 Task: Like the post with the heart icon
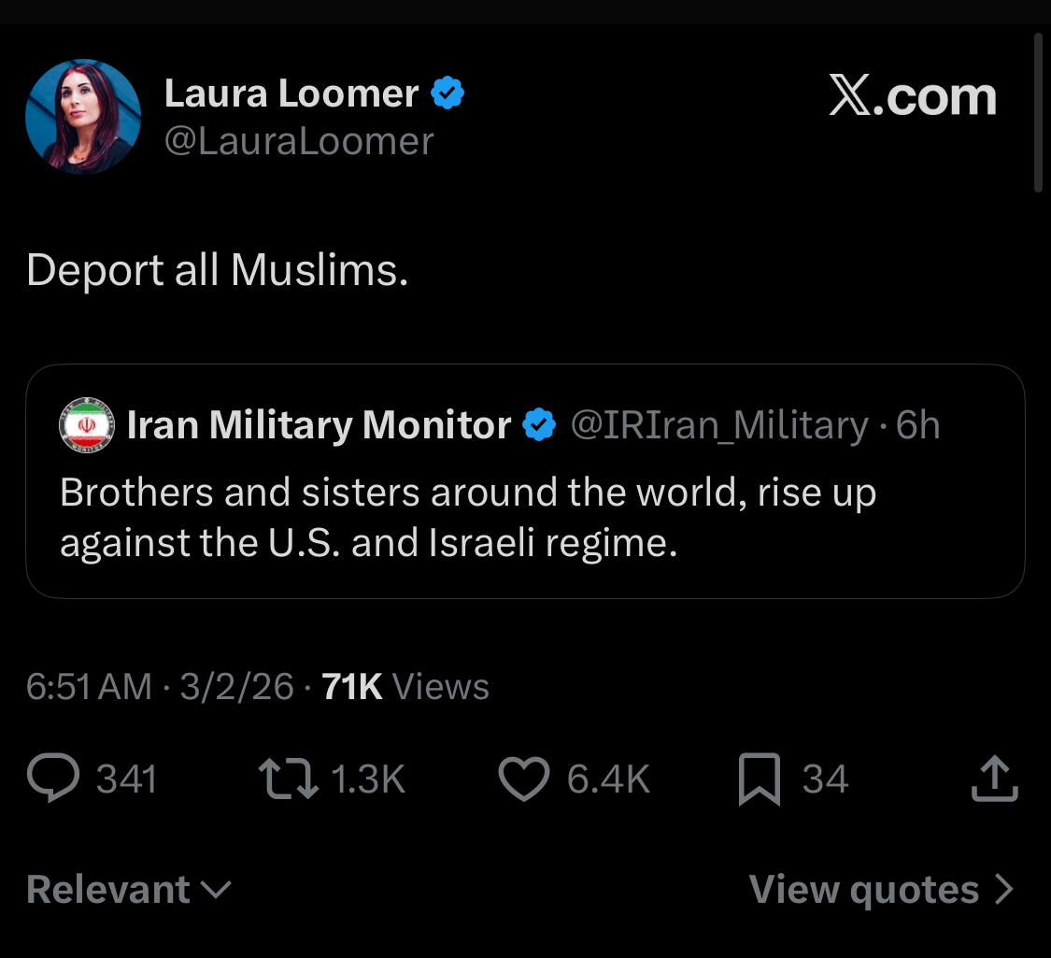pos(524,779)
